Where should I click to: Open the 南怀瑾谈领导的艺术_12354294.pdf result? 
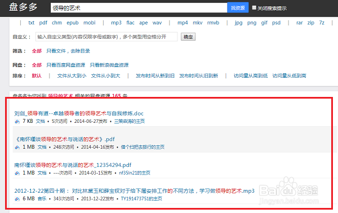coord(73,165)
